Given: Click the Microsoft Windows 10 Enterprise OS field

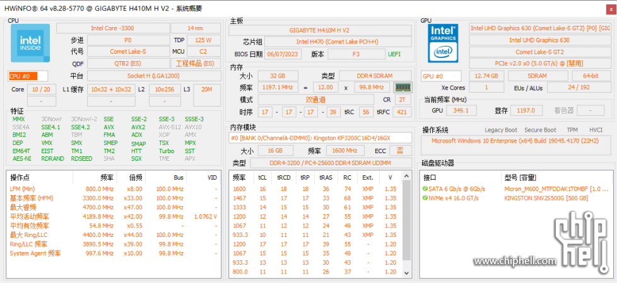Looking at the screenshot, I should tap(515, 144).
